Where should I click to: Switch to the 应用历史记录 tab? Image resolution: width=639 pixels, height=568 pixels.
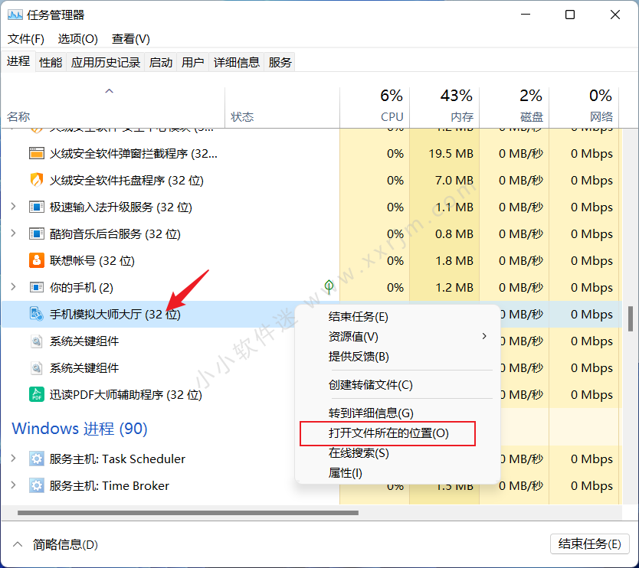tap(106, 62)
